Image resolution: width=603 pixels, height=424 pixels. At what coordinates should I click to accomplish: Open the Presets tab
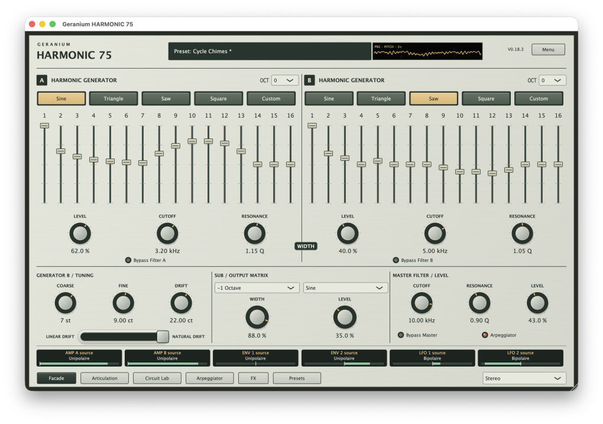pyautogui.click(x=297, y=378)
